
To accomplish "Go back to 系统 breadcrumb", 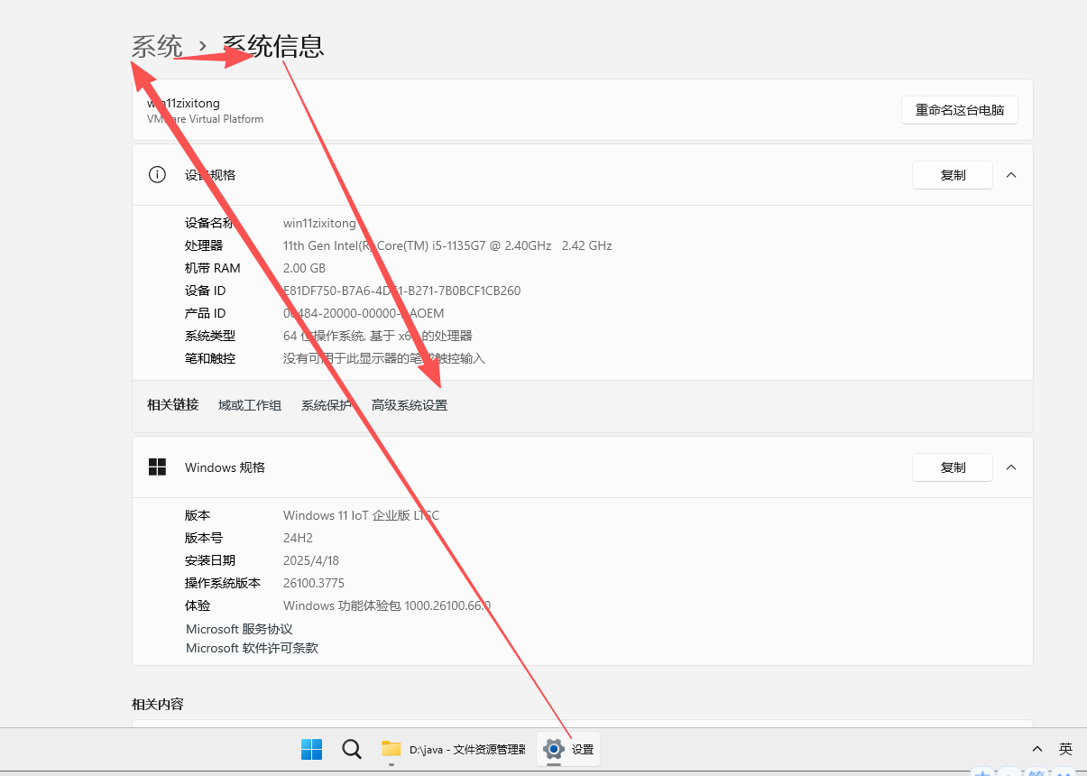I will pos(157,46).
